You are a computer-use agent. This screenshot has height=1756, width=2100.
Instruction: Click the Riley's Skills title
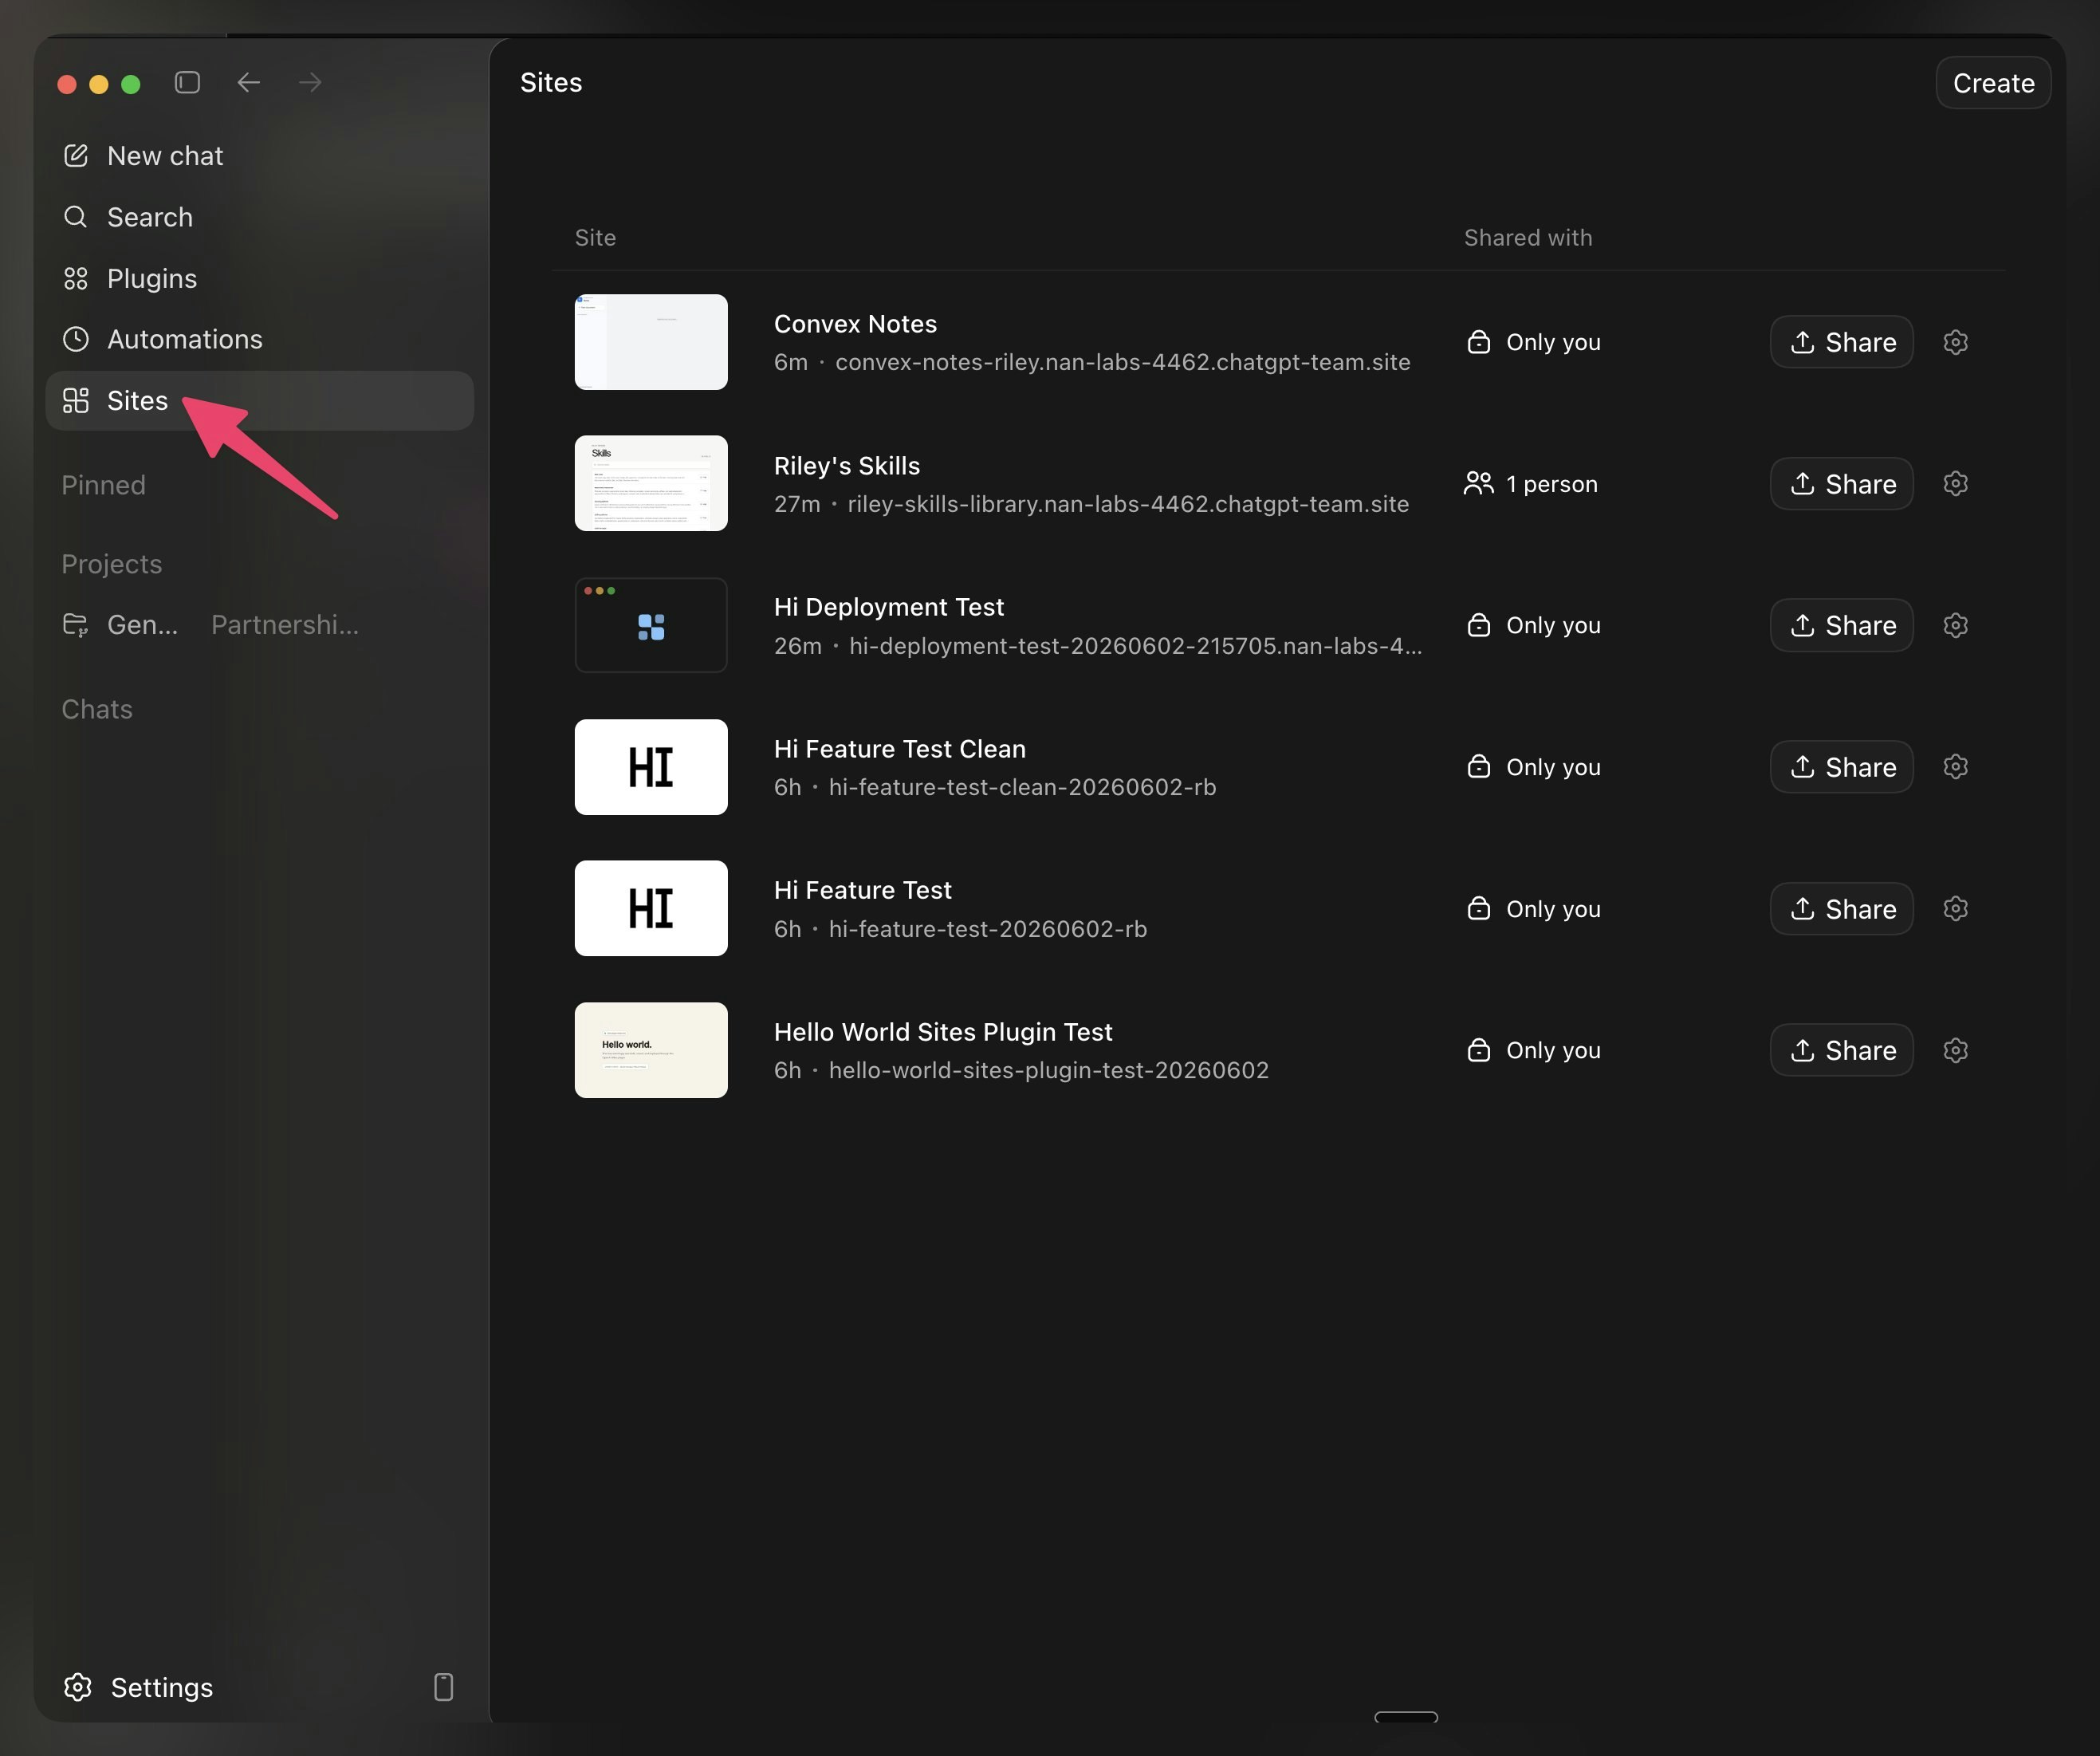click(847, 466)
